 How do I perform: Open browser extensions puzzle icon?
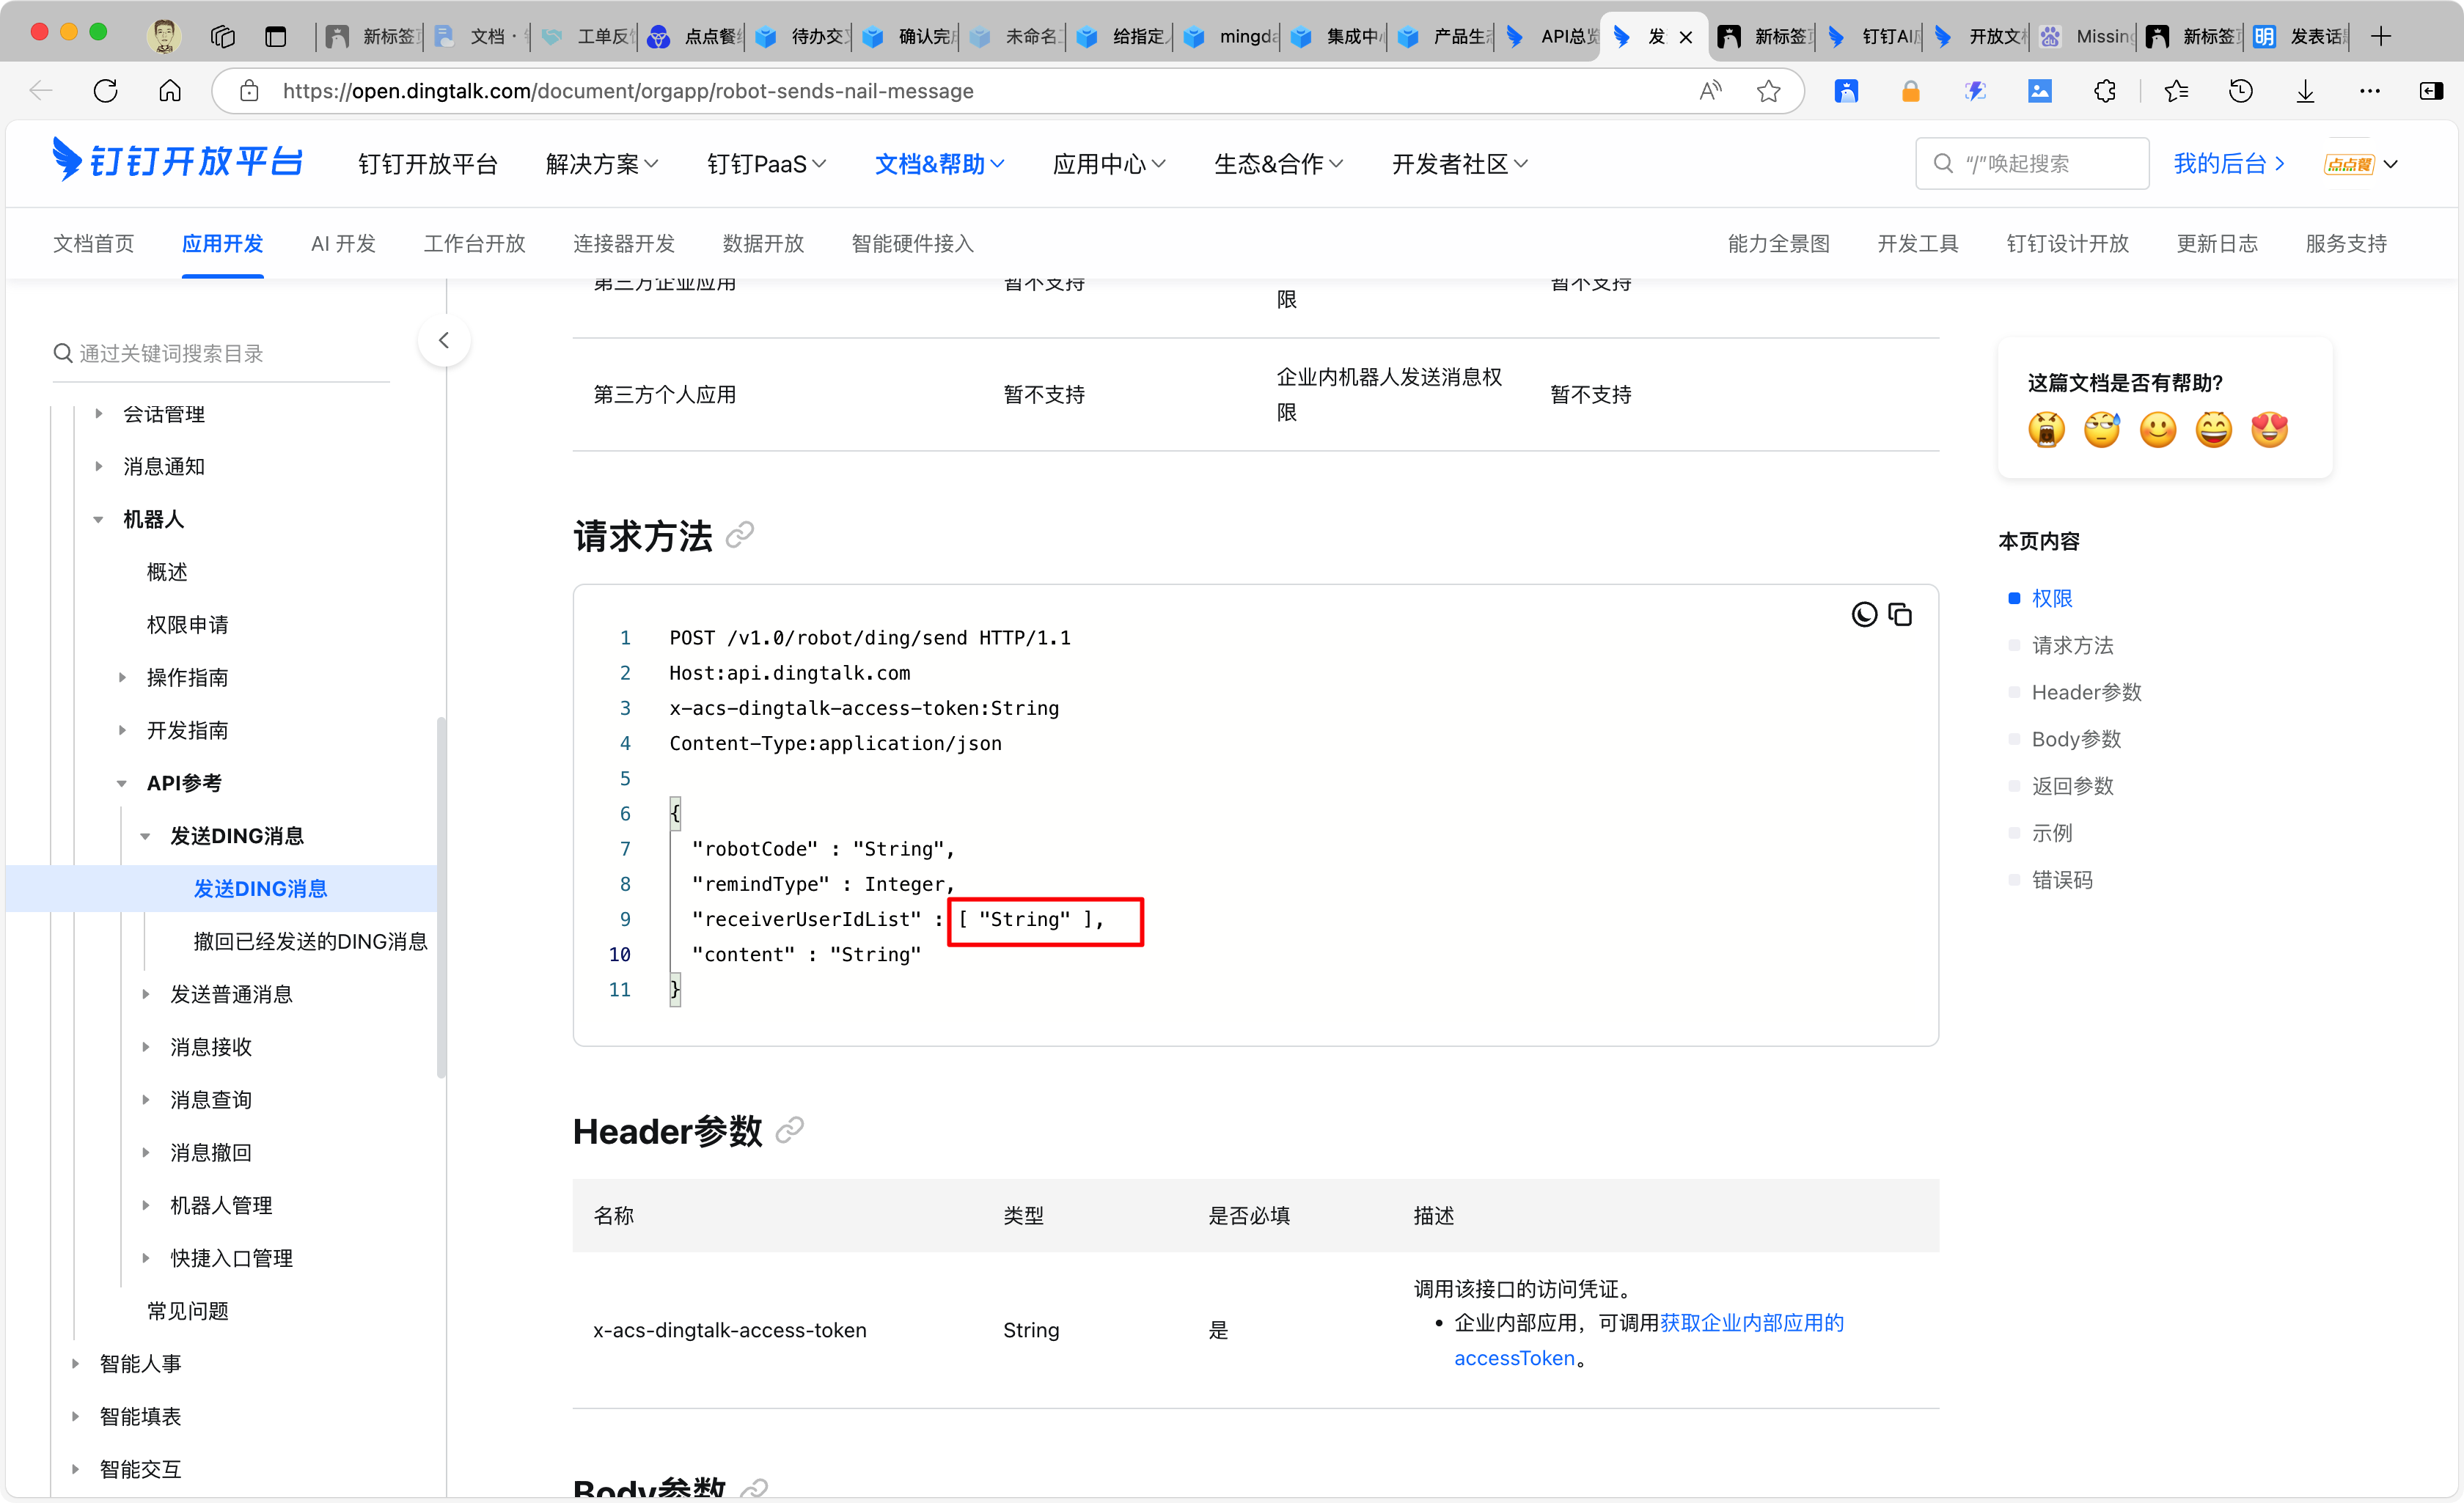pos(2104,91)
